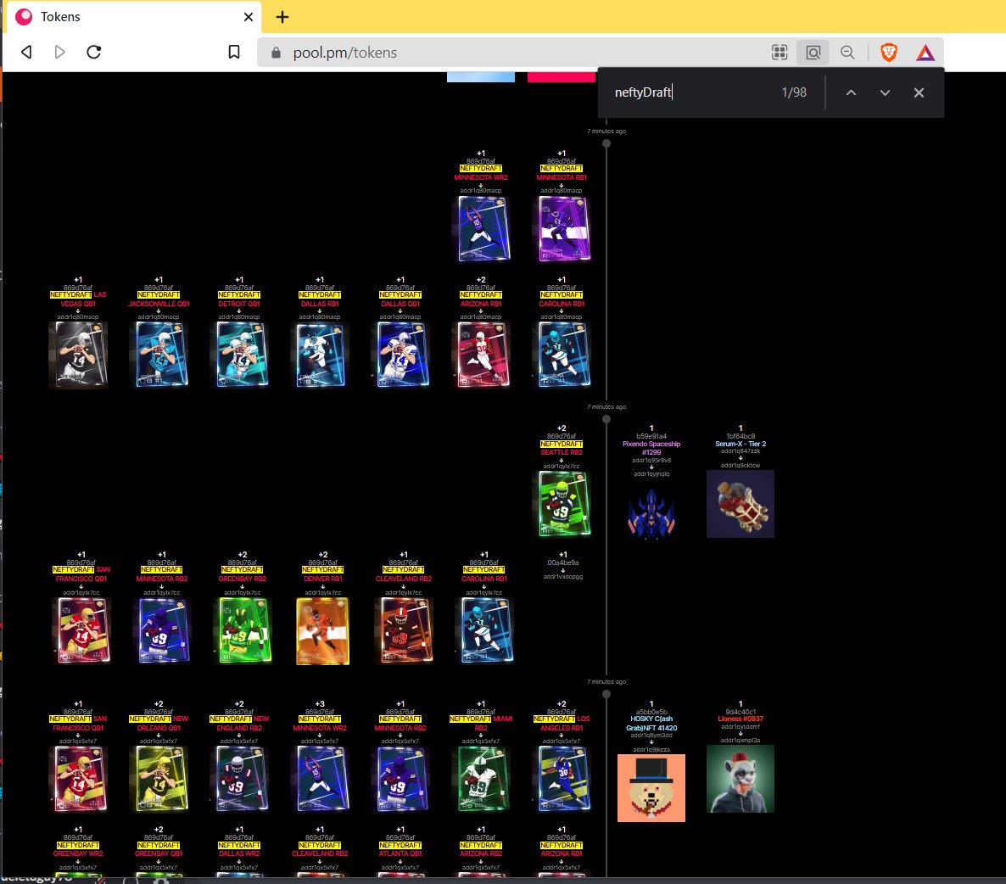The image size is (1006, 884).
Task: Click the Pixendo Spaceship #1299 title
Action: (x=651, y=448)
